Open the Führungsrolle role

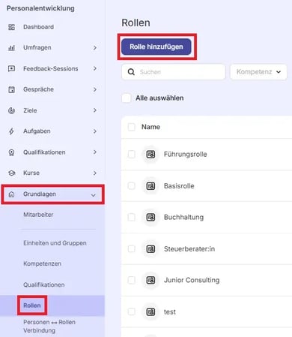(186, 155)
